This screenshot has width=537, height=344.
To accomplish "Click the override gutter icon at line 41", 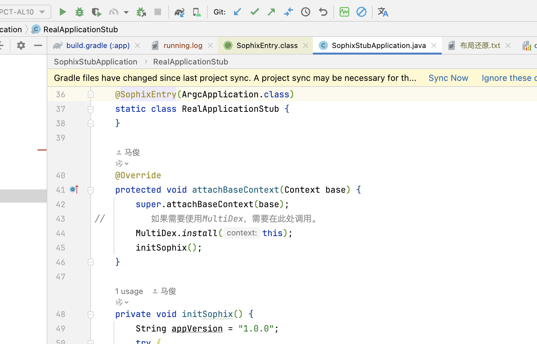I will 74,189.
